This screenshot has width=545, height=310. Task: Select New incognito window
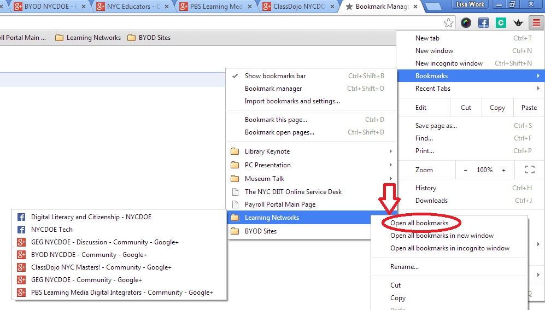point(471,63)
